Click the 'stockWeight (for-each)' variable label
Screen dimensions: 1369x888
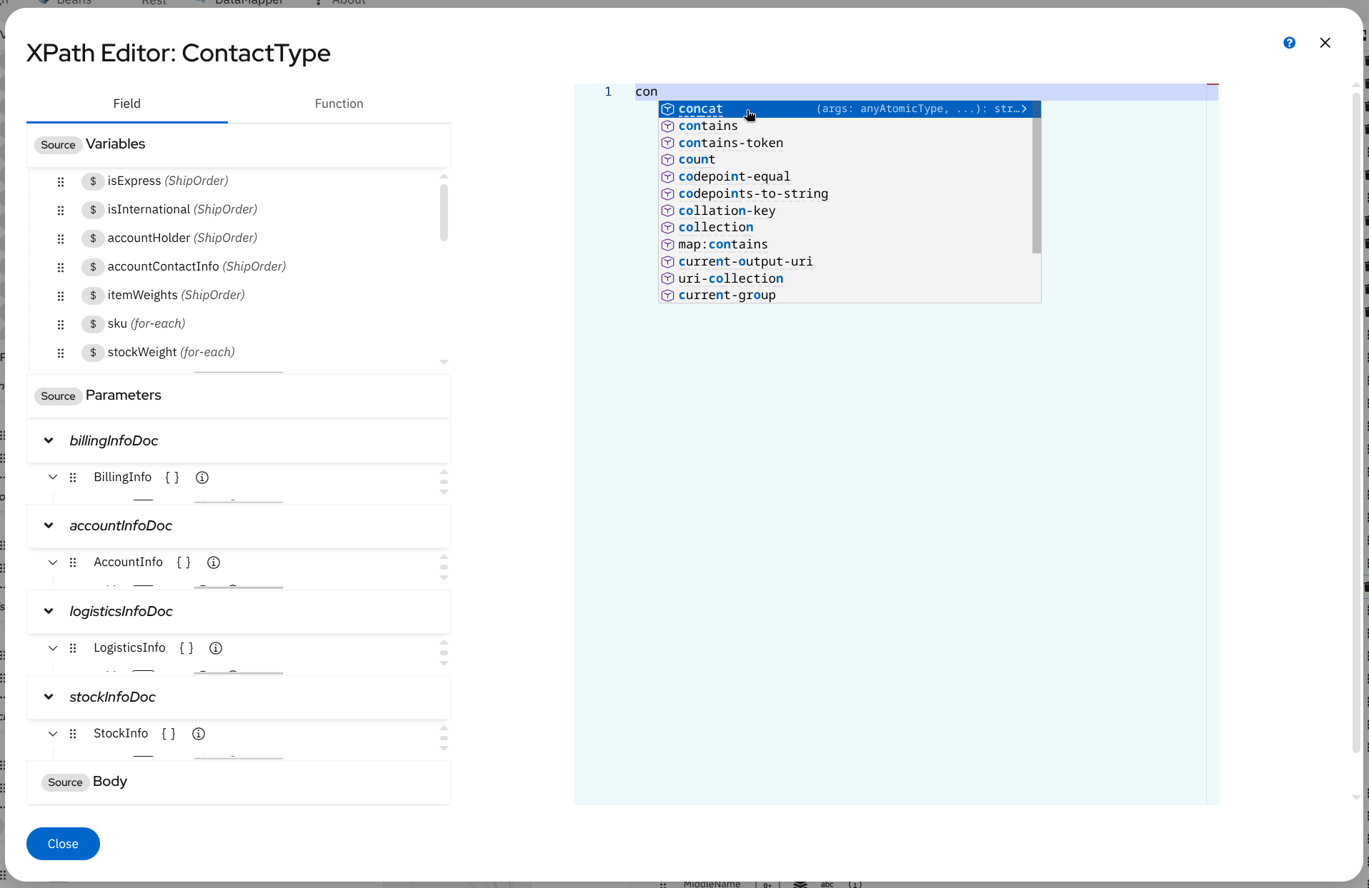171,353
